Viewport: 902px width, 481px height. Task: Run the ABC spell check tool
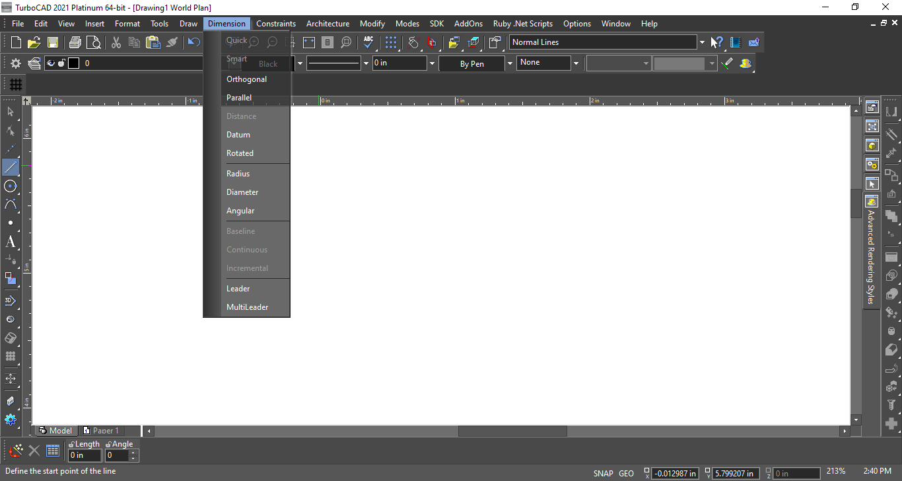(x=368, y=42)
